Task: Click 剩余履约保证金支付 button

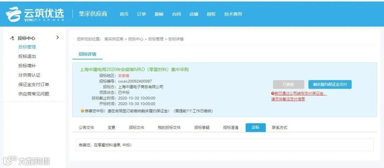Action: 330,84
